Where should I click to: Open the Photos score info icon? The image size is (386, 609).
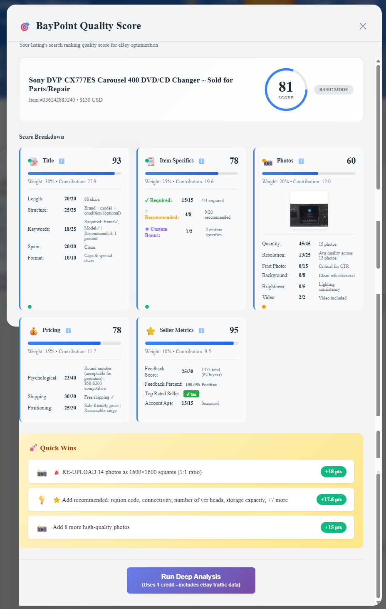(x=301, y=161)
